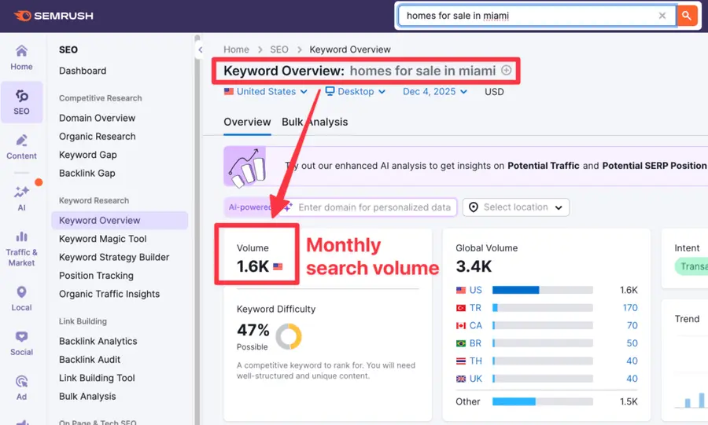Click the UK country link
Screen dimensions: 708x425
(x=475, y=379)
